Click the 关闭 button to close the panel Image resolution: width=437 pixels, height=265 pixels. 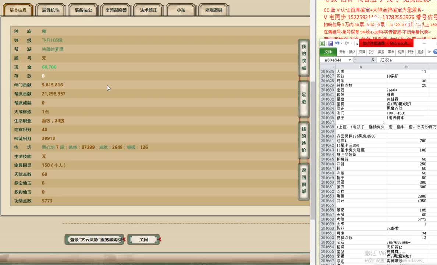tap(143, 239)
